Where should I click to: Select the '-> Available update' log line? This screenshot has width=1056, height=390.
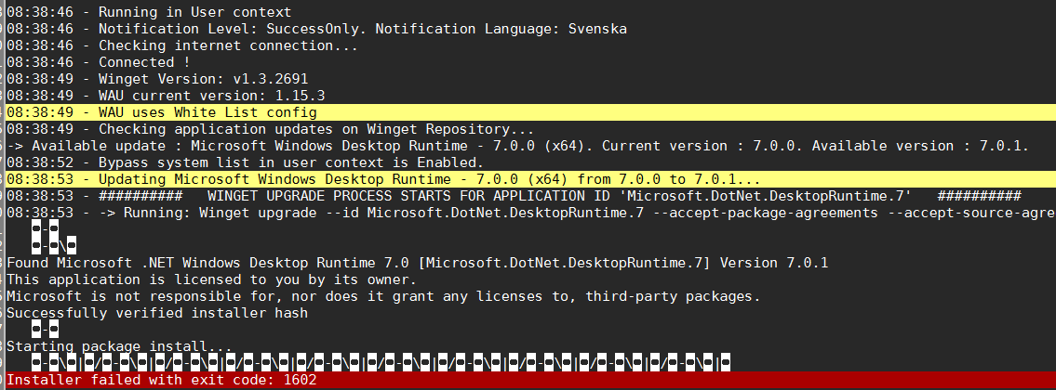coord(518,146)
